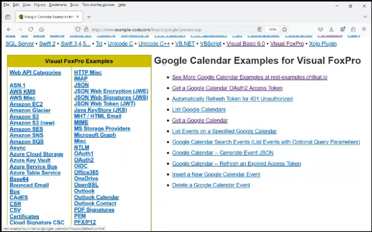
Task: Open the Microsoft Graph sidebar link
Action: pos(95,135)
